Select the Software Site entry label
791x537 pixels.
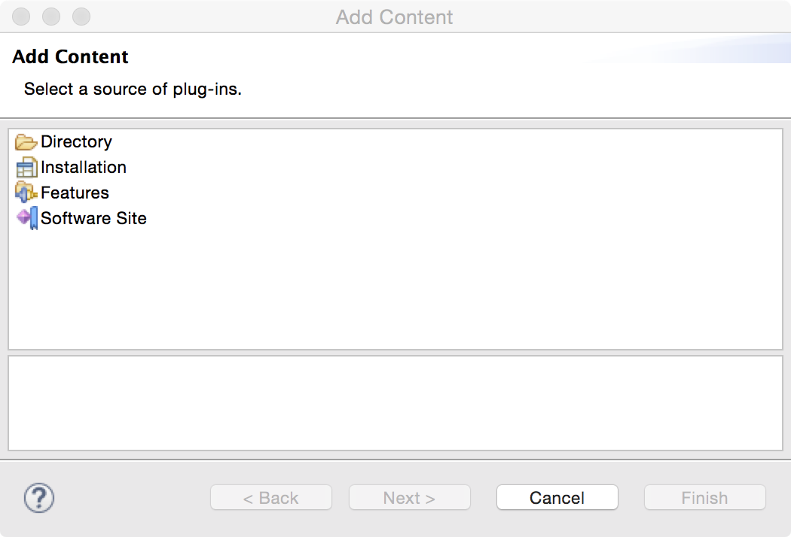click(93, 219)
